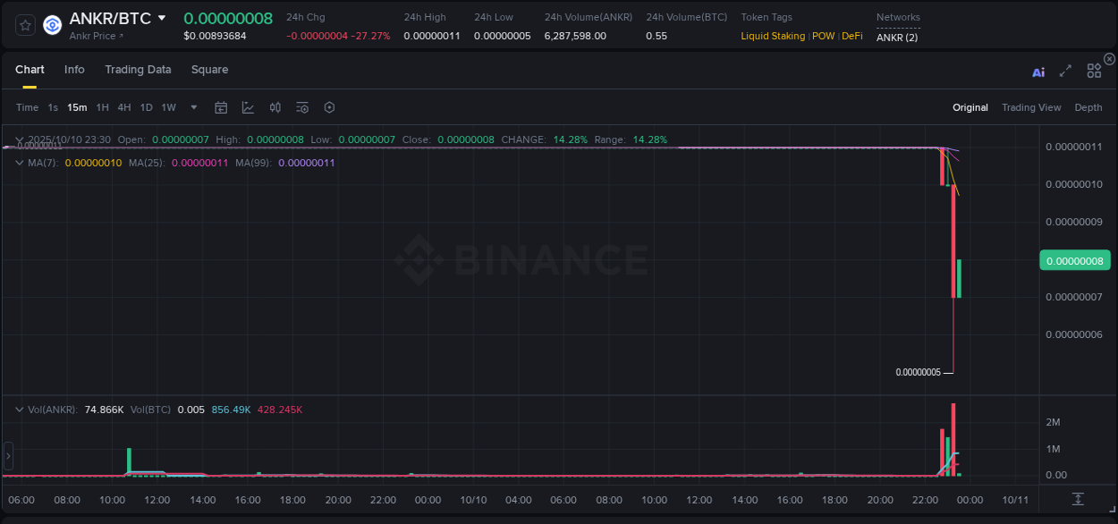The width and height of the screenshot is (1118, 524).
Task: Collapse the Vol(ANKR) panel chevron
Action: [18, 409]
